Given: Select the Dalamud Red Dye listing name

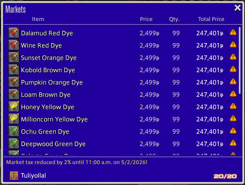Looking at the screenshot, I should pyautogui.click(x=47, y=33).
